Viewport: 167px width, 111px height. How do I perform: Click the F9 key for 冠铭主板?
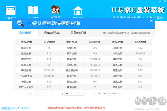click(x=140, y=76)
